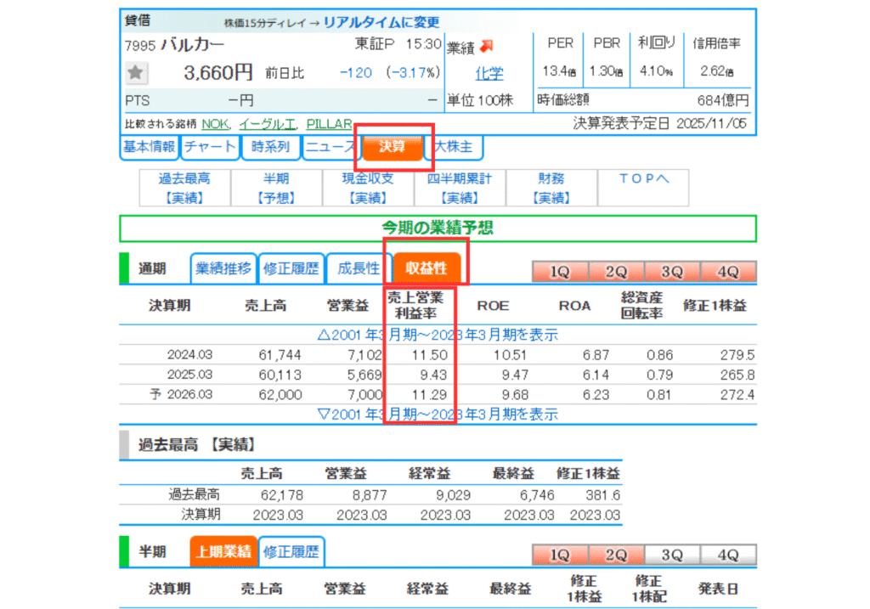The height and width of the screenshot is (609, 870).
Task: Expand earlier periods with the △ link
Action: tap(438, 334)
